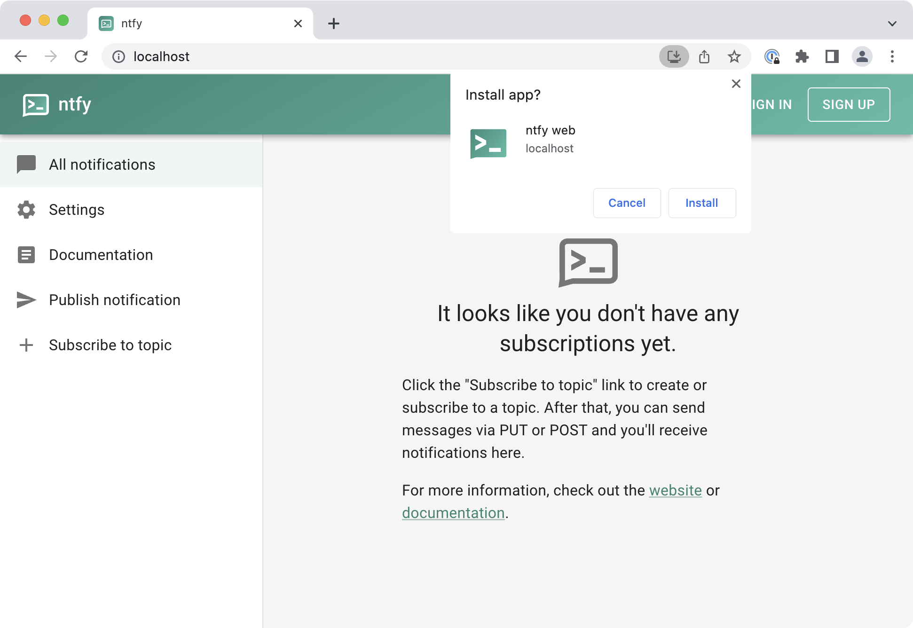Viewport: 913px width, 628px height.
Task: Click the password manager extension icon
Action: (771, 57)
